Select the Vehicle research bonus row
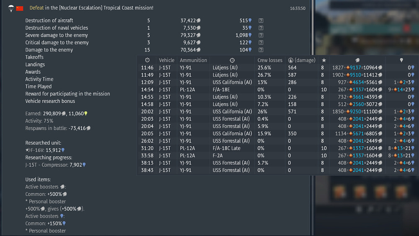419x236 pixels. (x=50, y=101)
